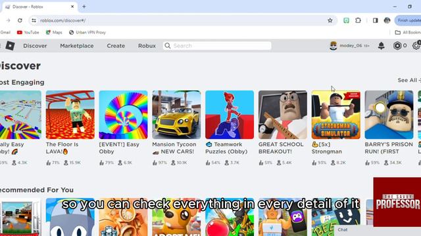
Task: Click the Roblox search field
Action: pos(217,46)
